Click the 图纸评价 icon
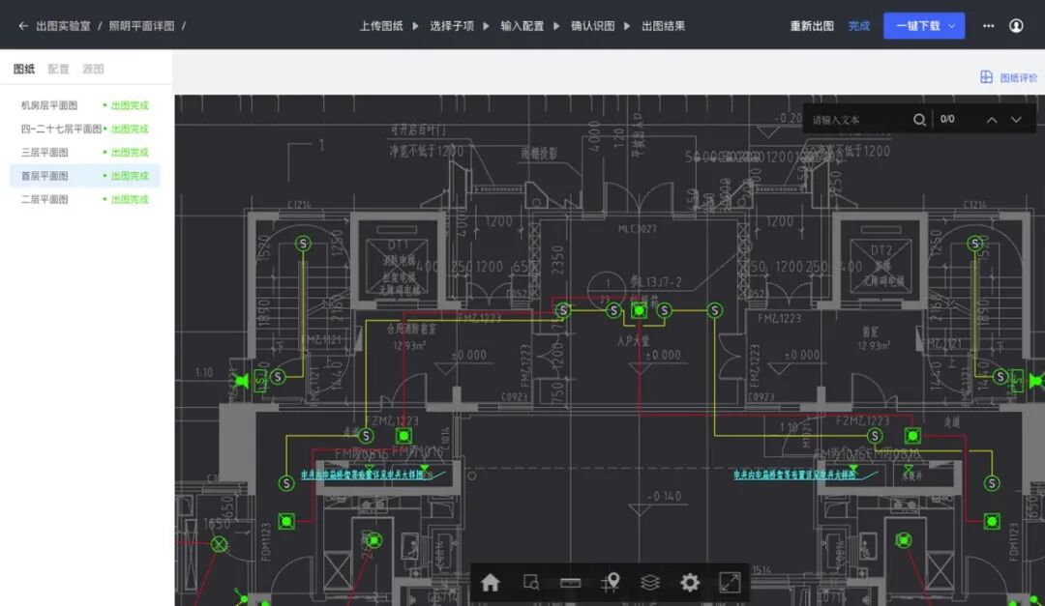1045x606 pixels. pyautogui.click(x=986, y=77)
